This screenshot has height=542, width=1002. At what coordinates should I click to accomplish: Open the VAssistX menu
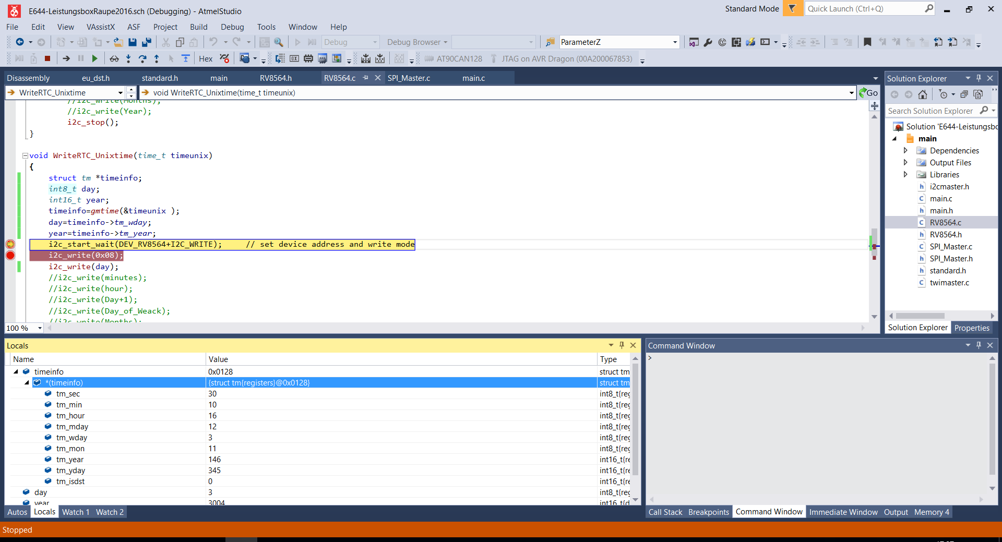(x=100, y=27)
